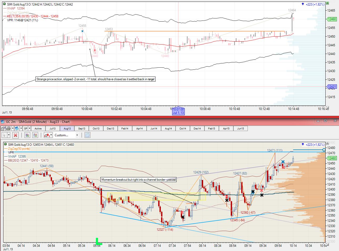Click the first indicator chart icon beside delete

click(x=27, y=135)
